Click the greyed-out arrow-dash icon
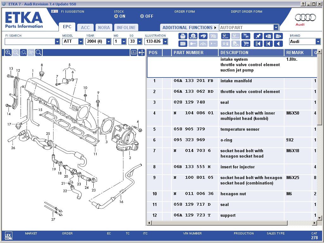Image resolution: width=324 pixels, height=243 pixels. [213, 44]
